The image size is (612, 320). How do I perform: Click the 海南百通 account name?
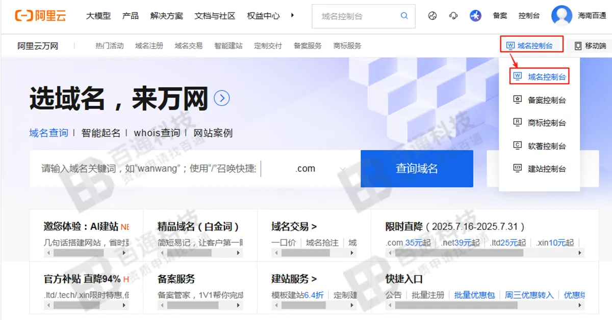tap(592, 16)
